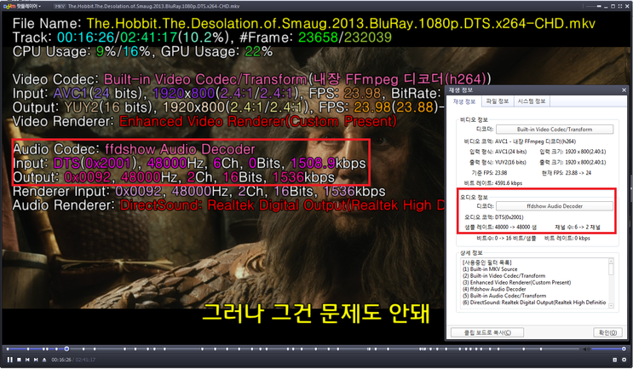Click the total duration 02:41:17 in the control bar
The width and height of the screenshot is (633, 369).
tap(85, 360)
